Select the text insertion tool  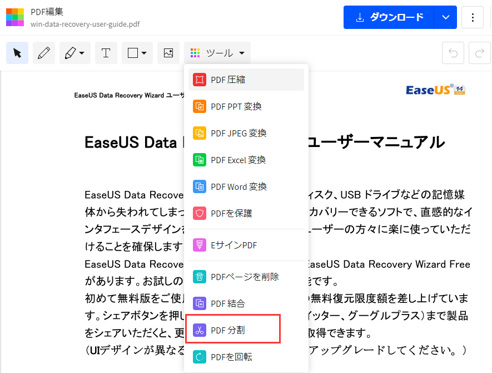[106, 52]
